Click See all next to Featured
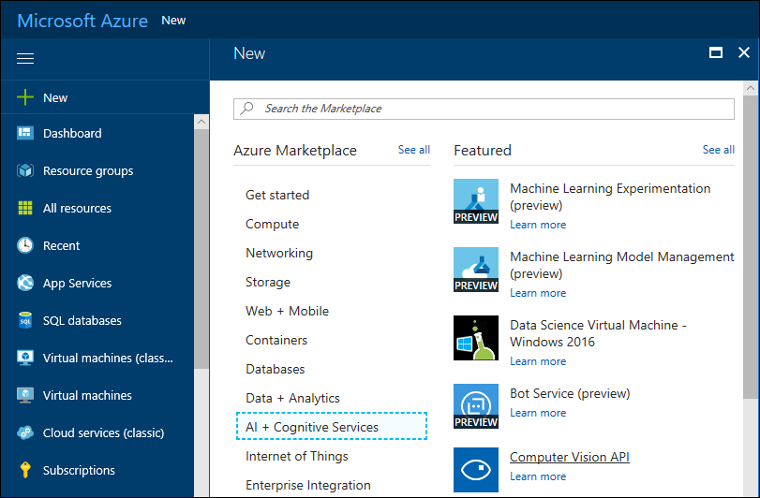This screenshot has height=498, width=760. tap(719, 150)
